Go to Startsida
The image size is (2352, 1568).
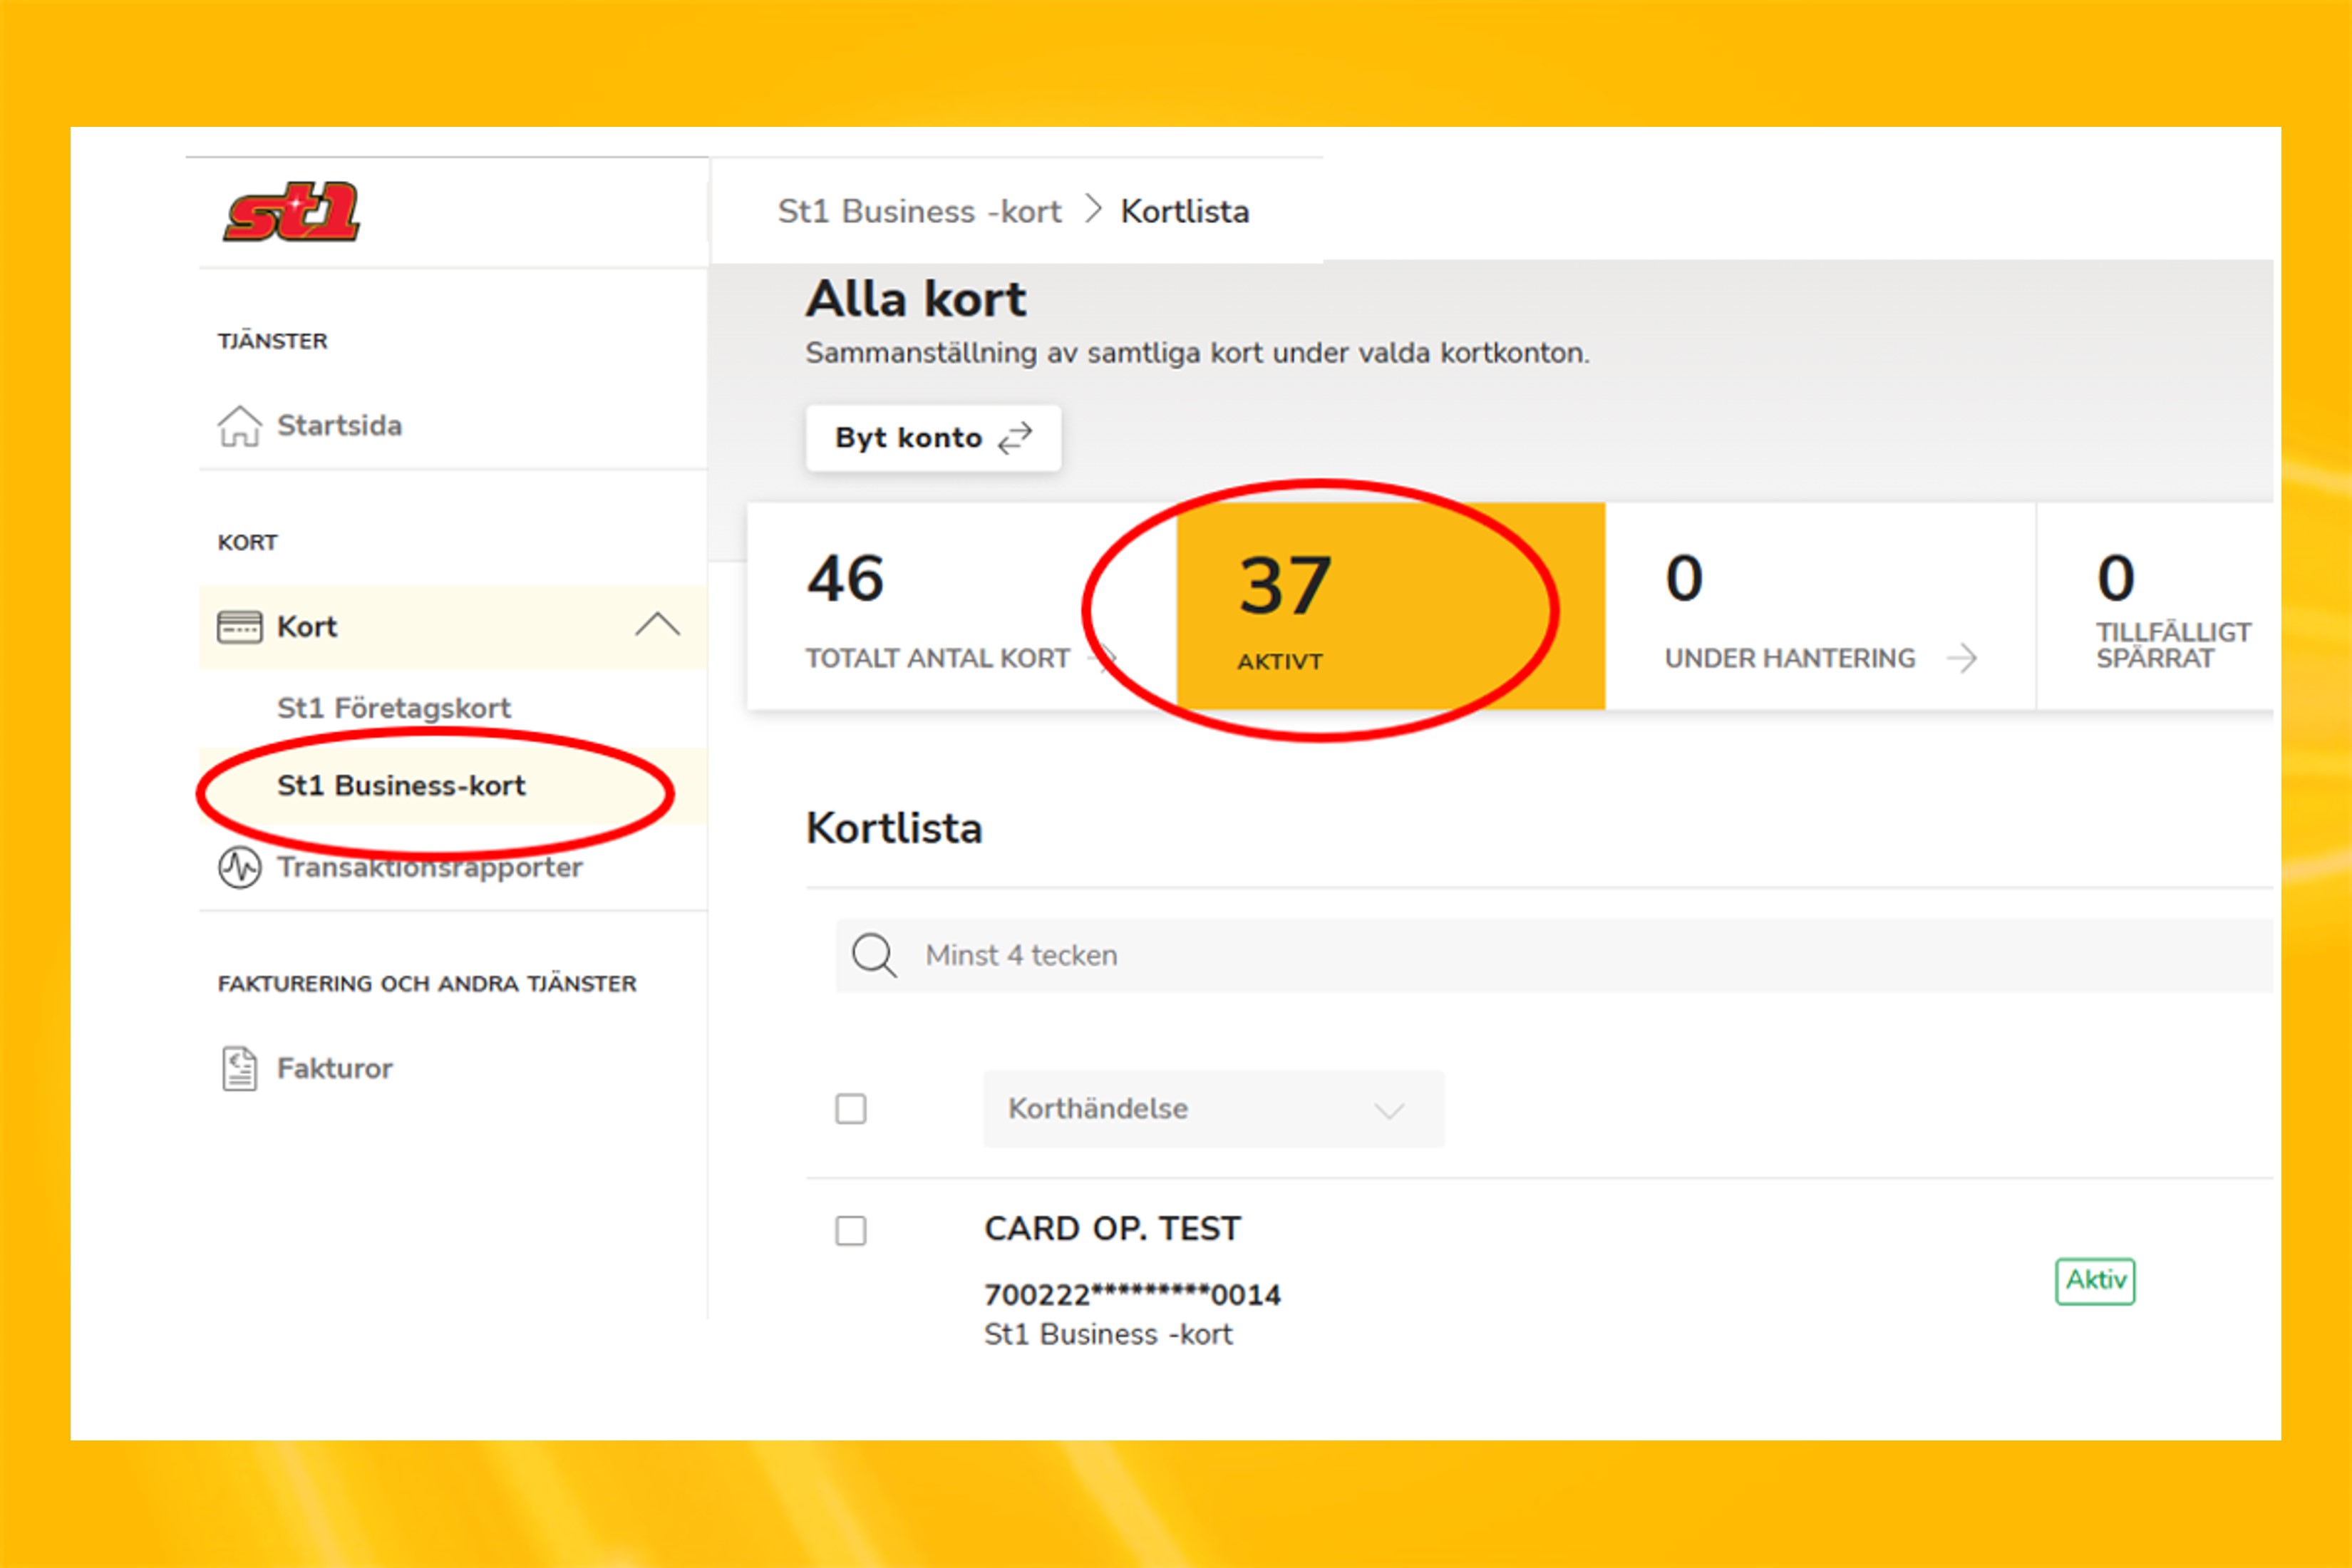tap(339, 426)
